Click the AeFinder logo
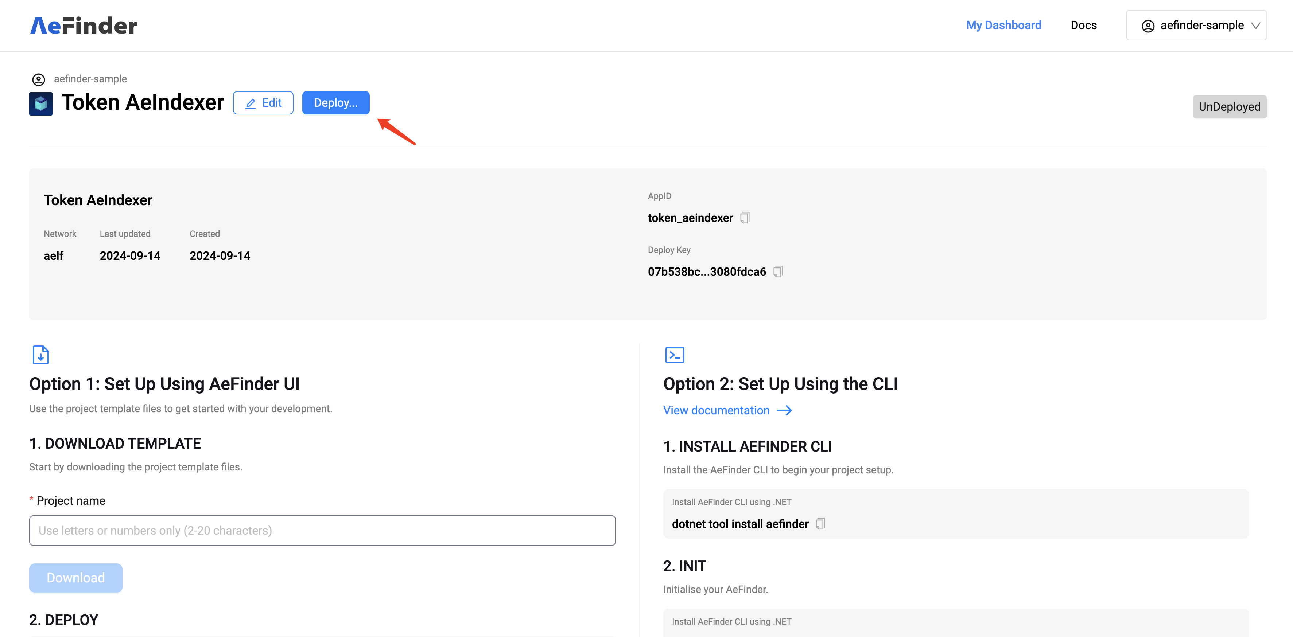 tap(84, 26)
